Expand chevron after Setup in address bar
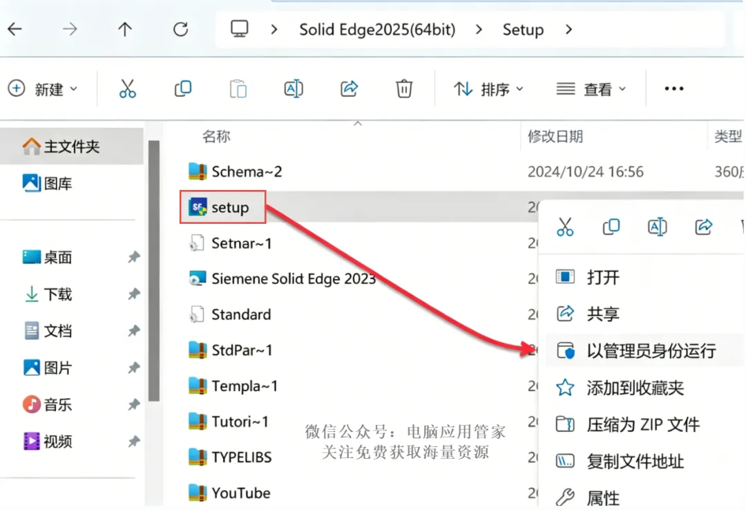This screenshot has width=746, height=510. tap(568, 30)
